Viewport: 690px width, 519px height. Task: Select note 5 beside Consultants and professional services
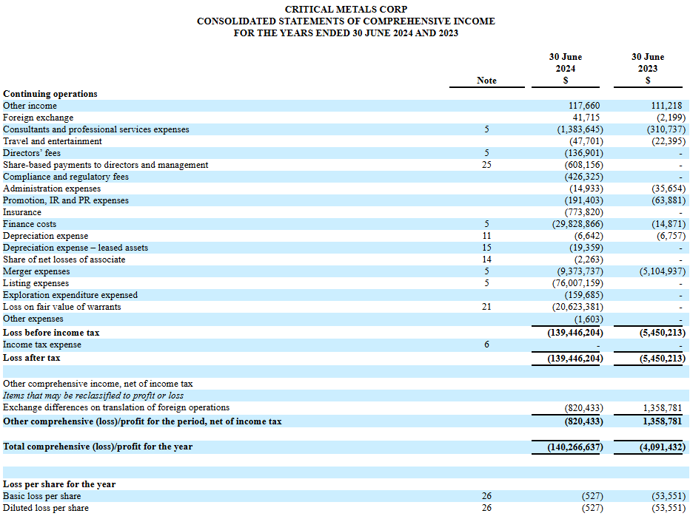click(486, 129)
